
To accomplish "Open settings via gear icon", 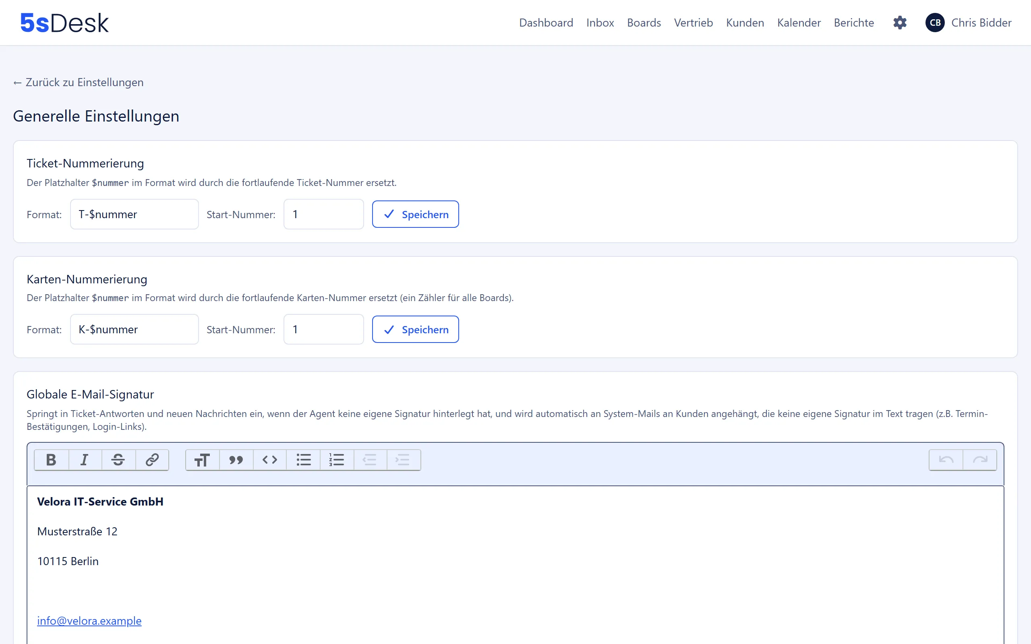I will point(900,23).
